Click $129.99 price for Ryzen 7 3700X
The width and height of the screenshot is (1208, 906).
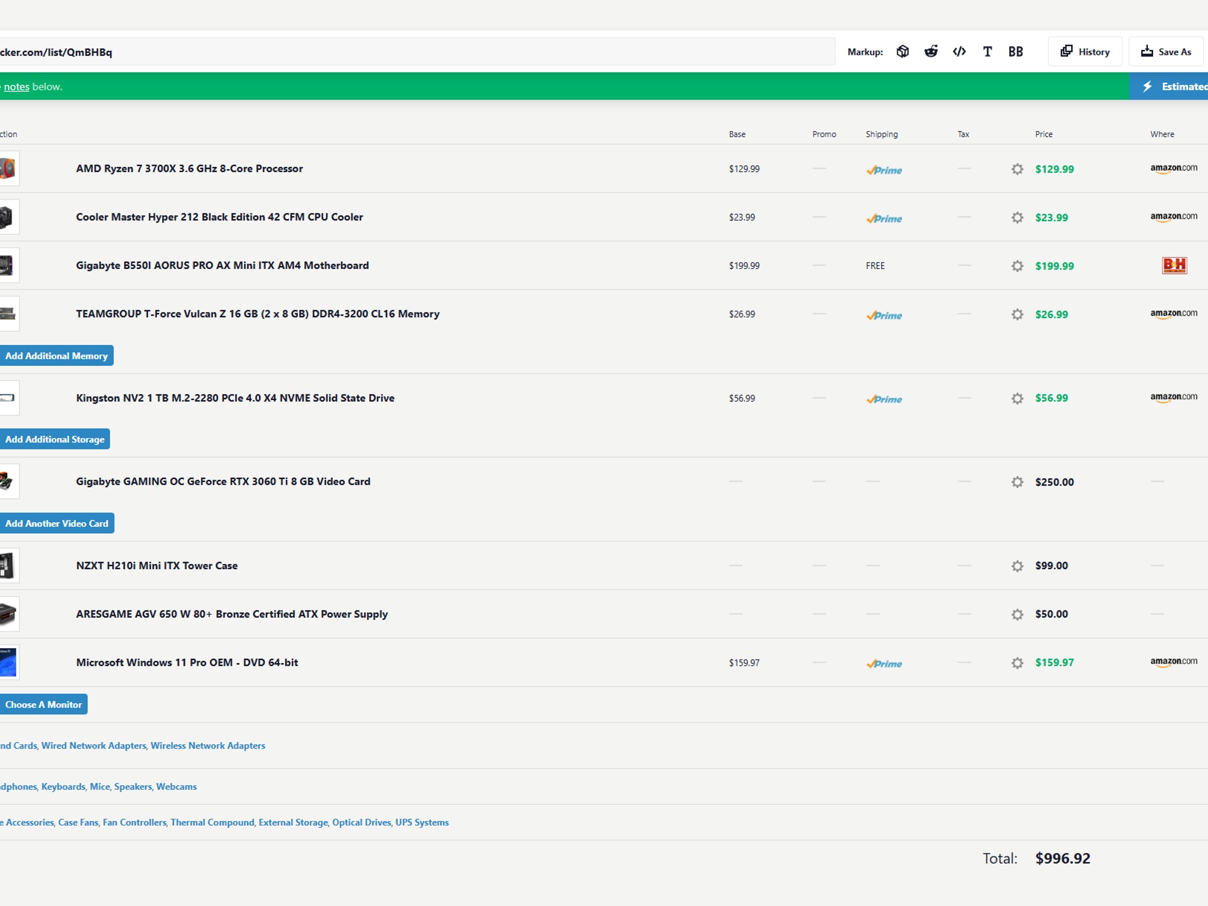(x=1055, y=169)
